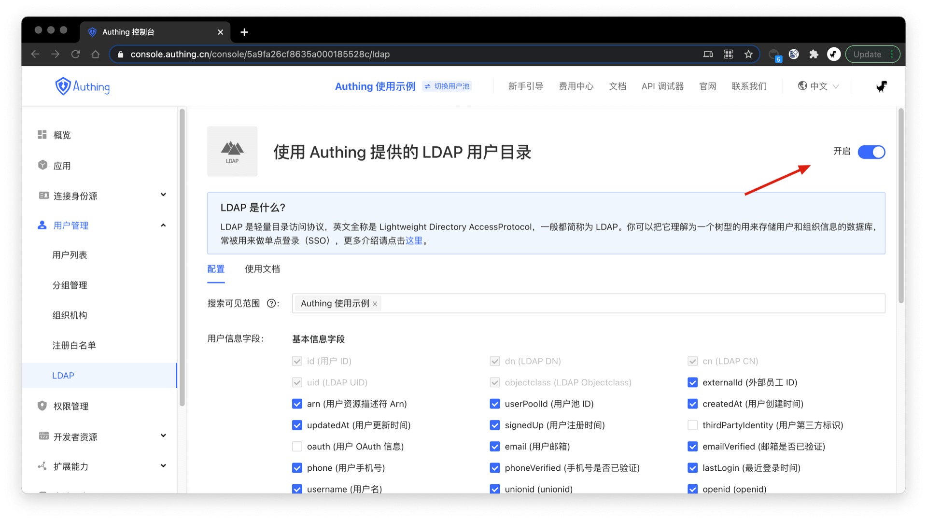Bookmark this page with the star icon
Screen dimensions: 927x520
pyautogui.click(x=748, y=54)
